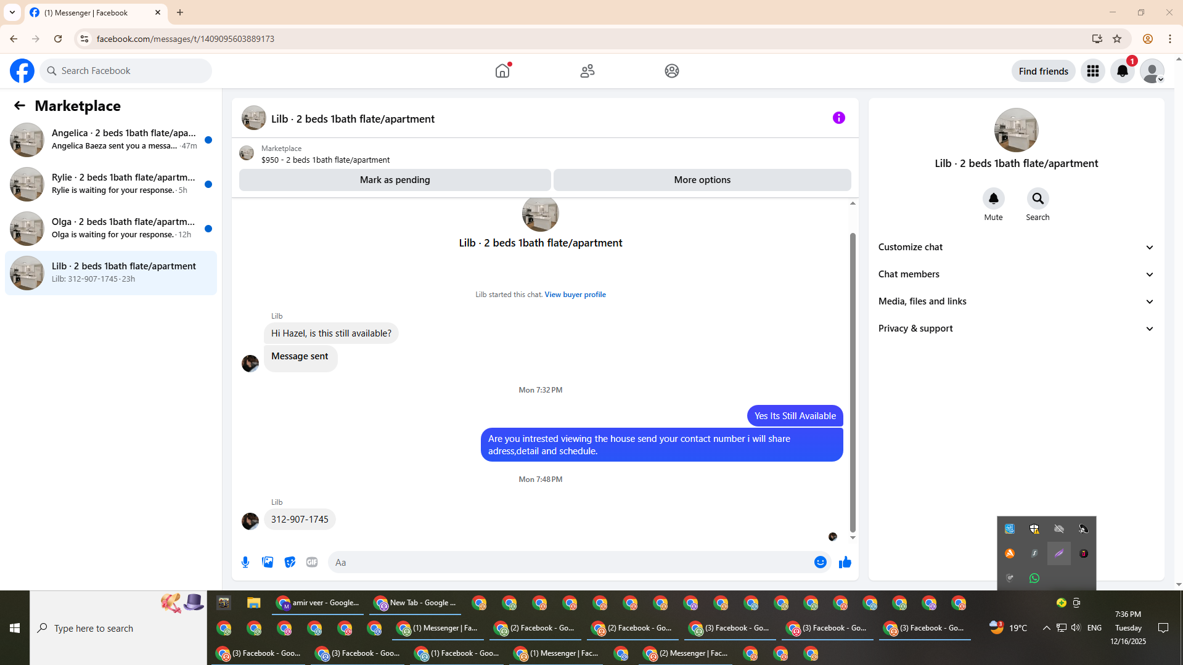Open the tab search dropdown
Image resolution: width=1183 pixels, height=665 pixels.
coord(12,12)
